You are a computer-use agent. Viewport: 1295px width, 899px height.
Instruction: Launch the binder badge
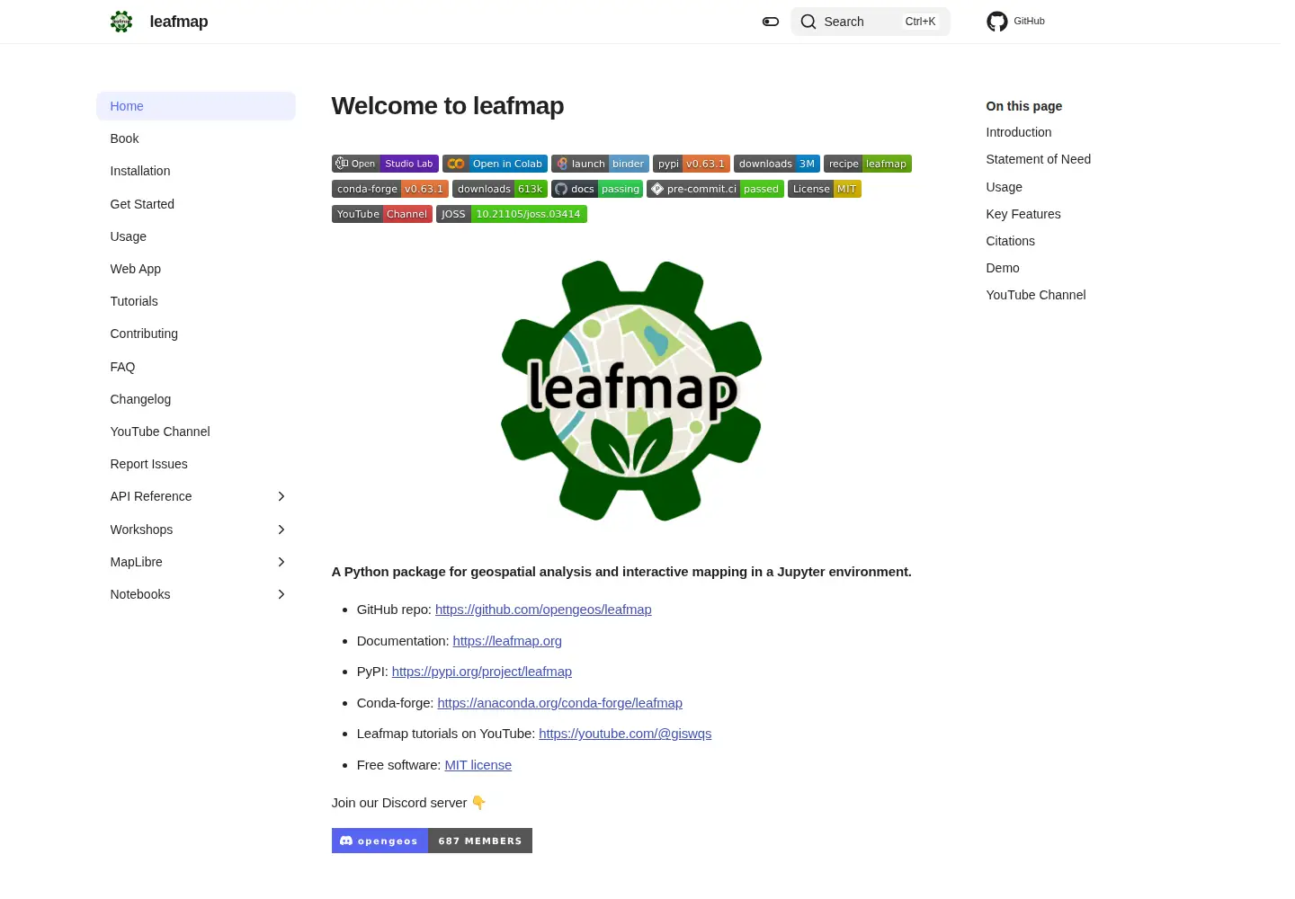tap(600, 164)
